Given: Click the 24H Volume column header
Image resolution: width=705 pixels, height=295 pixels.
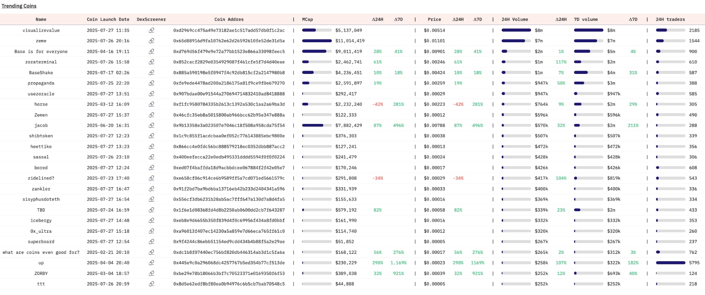Looking at the screenshot, I should click(515, 19).
